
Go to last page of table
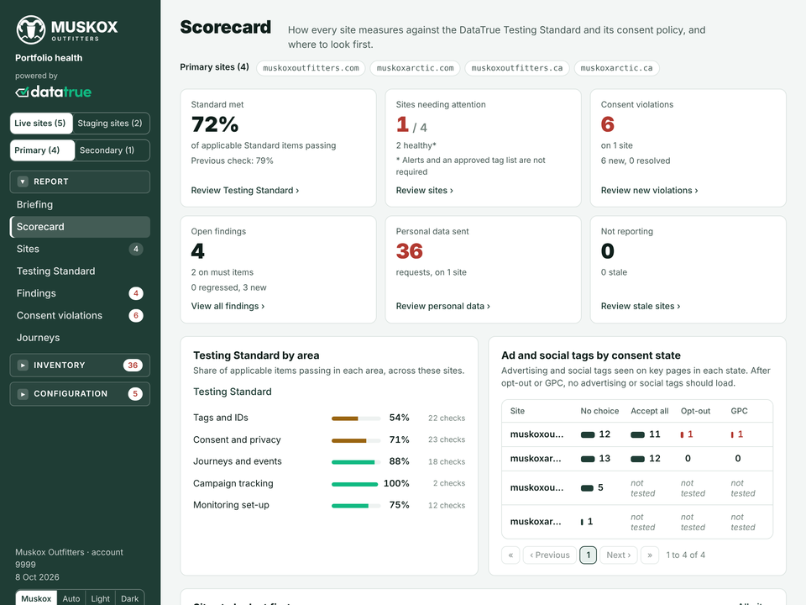650,555
